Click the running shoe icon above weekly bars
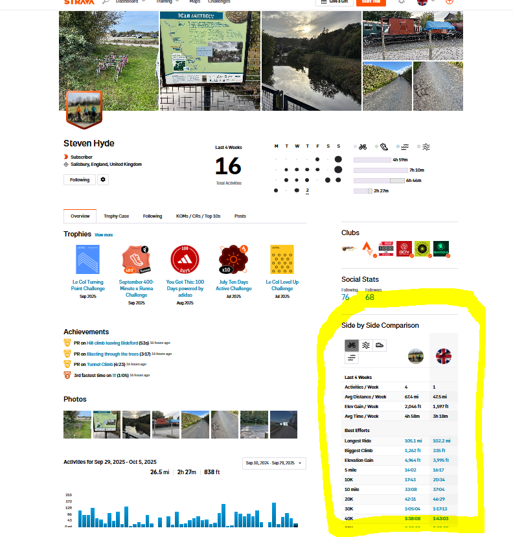The image size is (513, 537). [x=383, y=147]
